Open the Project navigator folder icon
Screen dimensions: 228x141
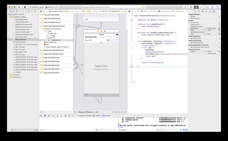(x=11, y=11)
